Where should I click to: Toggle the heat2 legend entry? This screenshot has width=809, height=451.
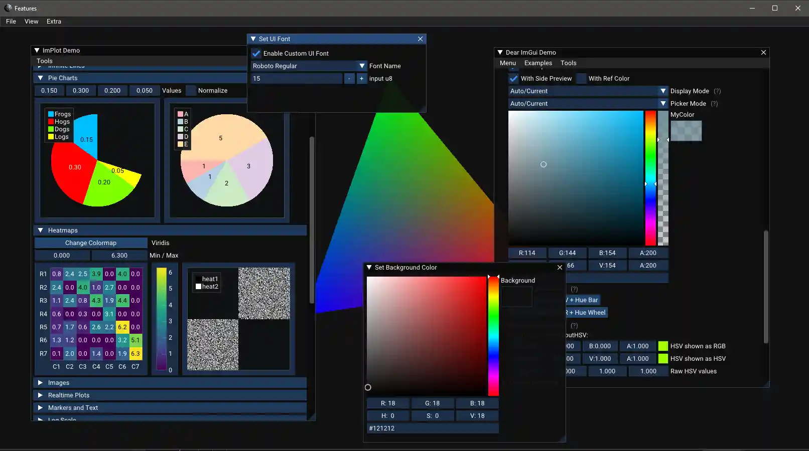pyautogui.click(x=207, y=287)
